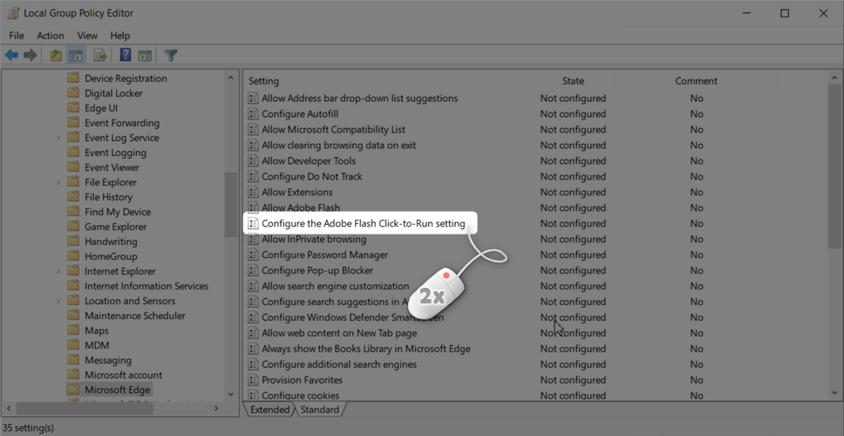Click tree pane horizontal scroll right arrow
This screenshot has width=844, height=436.
click(x=216, y=409)
